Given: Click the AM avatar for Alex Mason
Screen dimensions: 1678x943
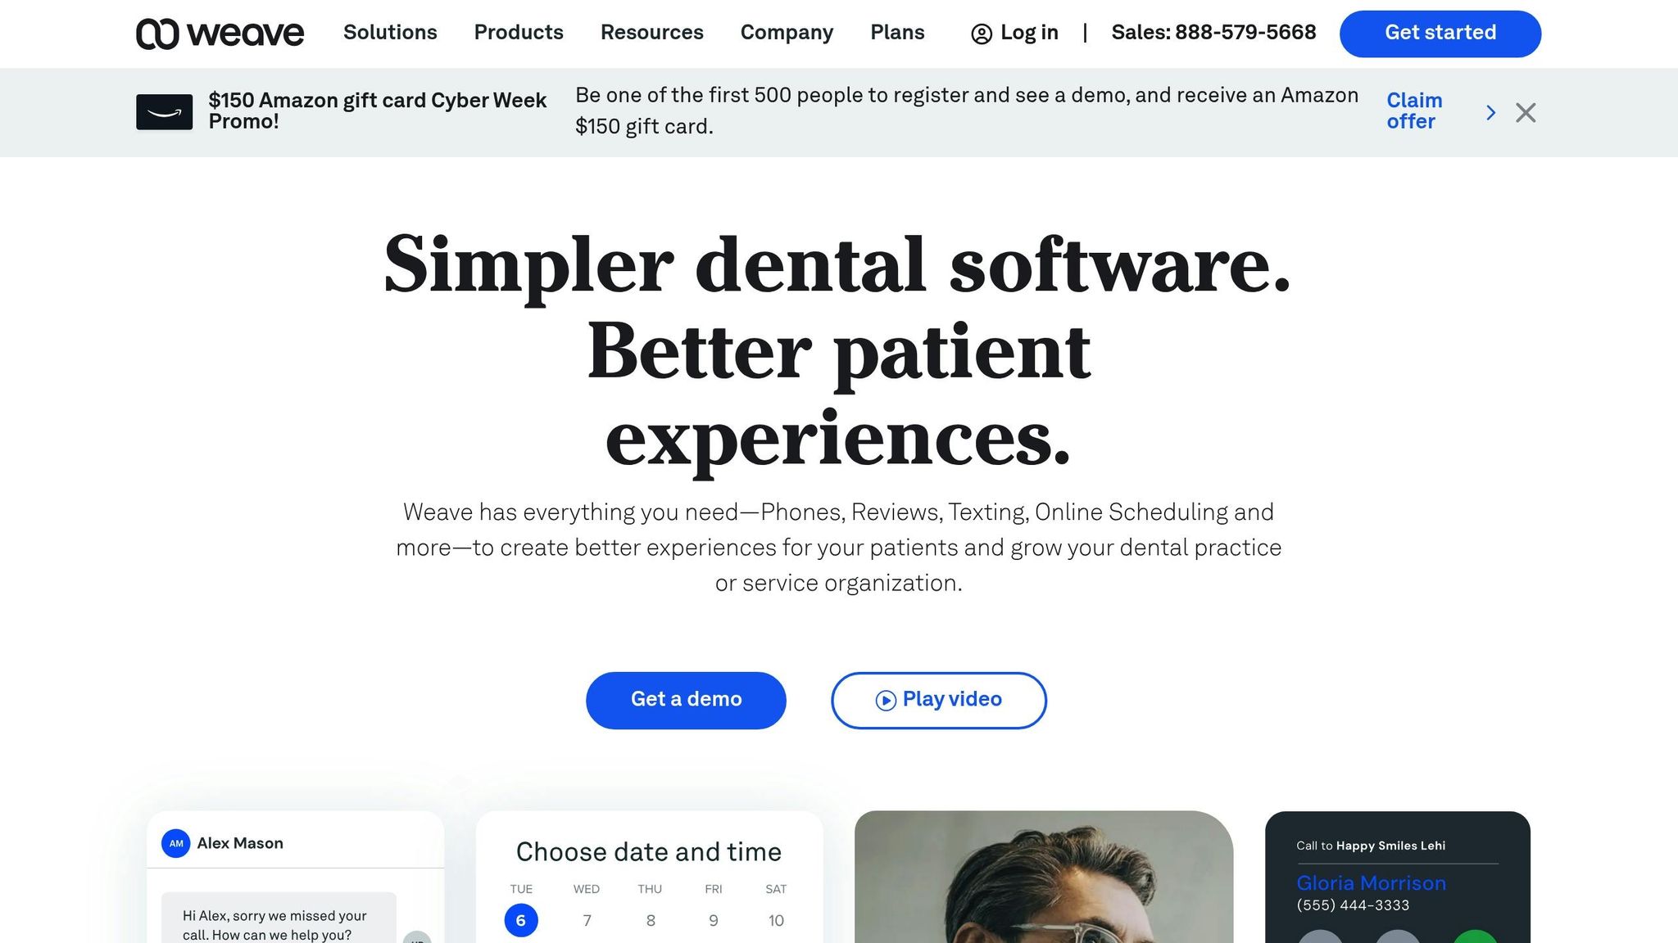Looking at the screenshot, I should coord(176,843).
